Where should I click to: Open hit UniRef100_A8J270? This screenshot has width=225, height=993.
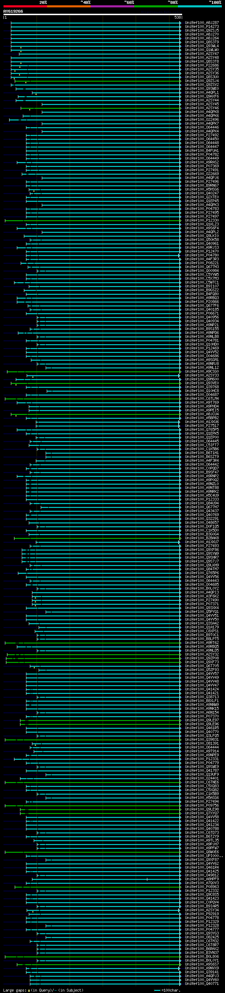coord(202,34)
